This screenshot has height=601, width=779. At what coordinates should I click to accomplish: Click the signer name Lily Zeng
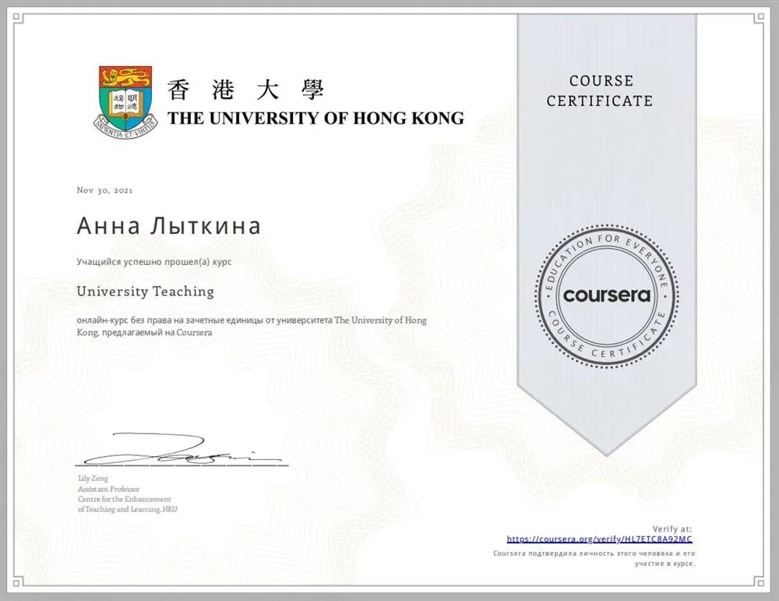coord(93,478)
